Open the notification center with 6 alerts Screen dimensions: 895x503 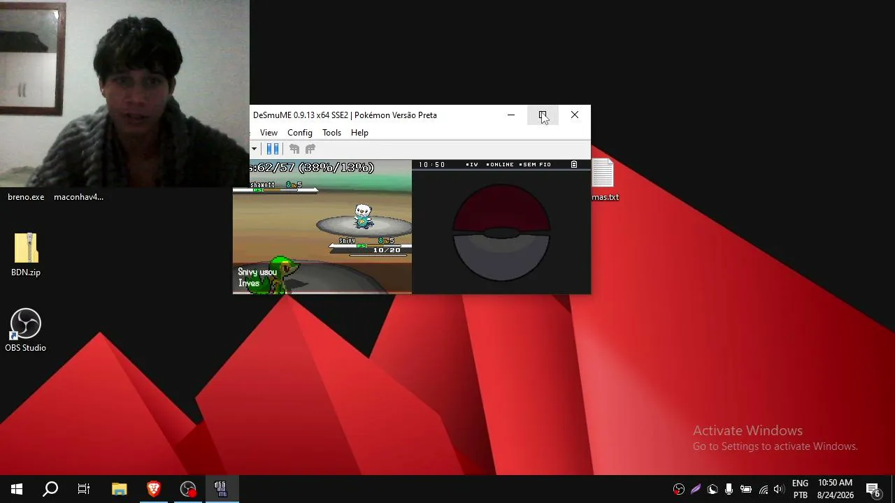[x=873, y=489]
